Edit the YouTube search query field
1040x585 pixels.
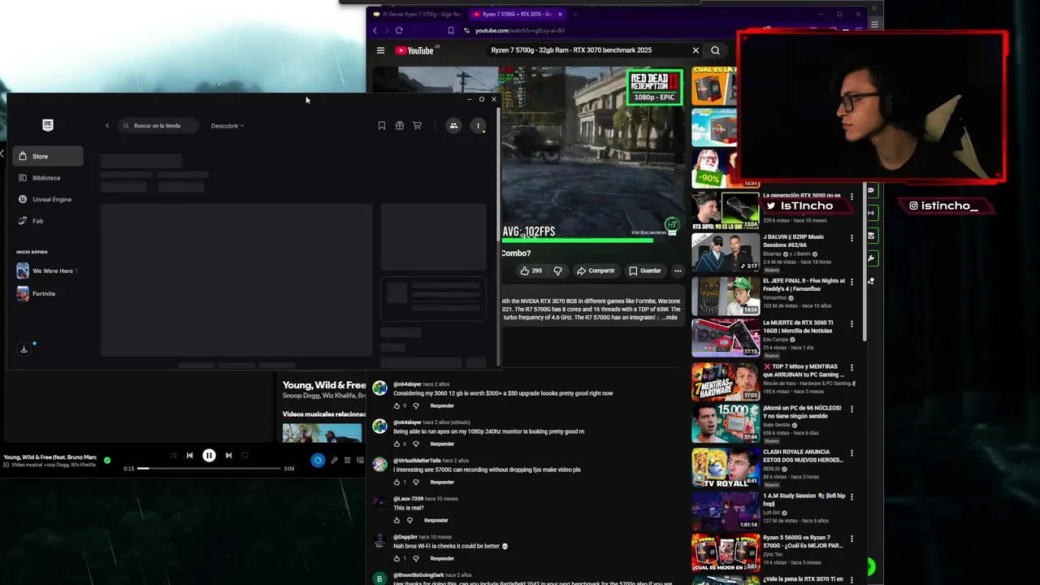pos(587,50)
